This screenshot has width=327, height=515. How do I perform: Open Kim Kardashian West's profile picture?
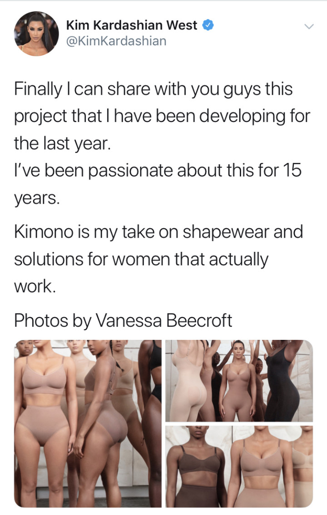tap(36, 34)
